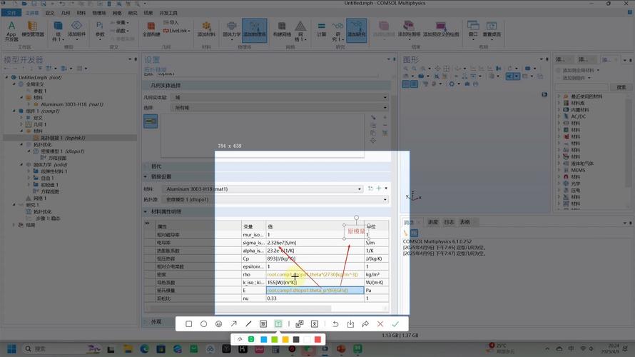Viewport: 635px width, 357px height.
Task: Open the 物理场 ribbon tab
Action: coord(98,13)
